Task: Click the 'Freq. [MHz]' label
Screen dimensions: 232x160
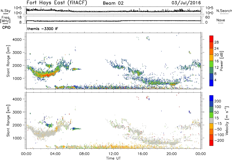Action: 5,19
